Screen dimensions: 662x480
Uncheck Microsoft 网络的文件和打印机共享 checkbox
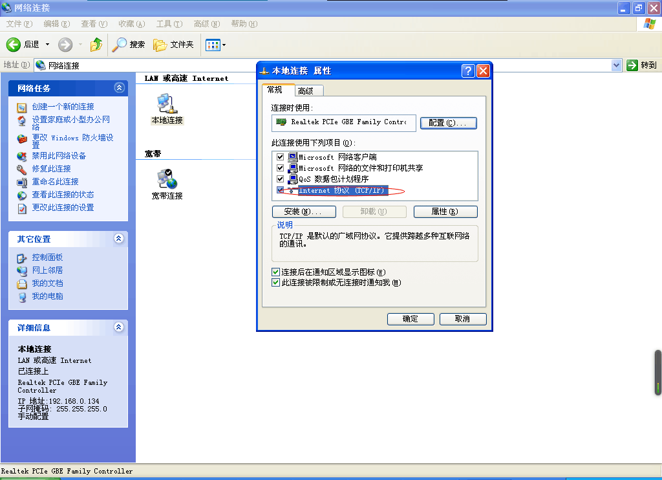tap(280, 168)
